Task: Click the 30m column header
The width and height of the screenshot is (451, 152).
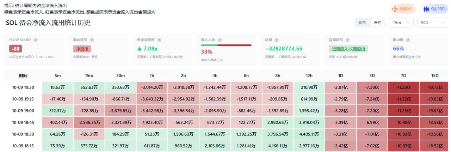Action: [x=121, y=75]
